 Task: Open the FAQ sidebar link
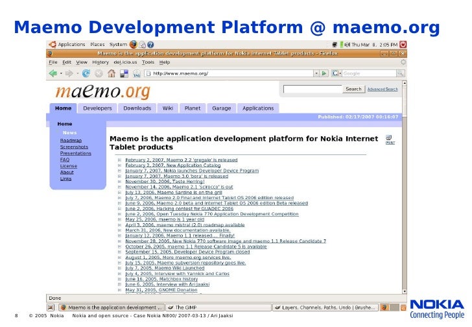click(x=65, y=160)
